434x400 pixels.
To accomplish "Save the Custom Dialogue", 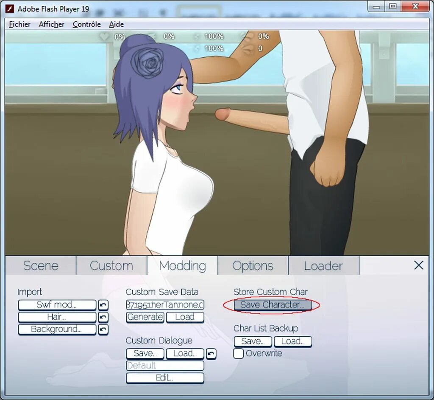I will pos(145,354).
